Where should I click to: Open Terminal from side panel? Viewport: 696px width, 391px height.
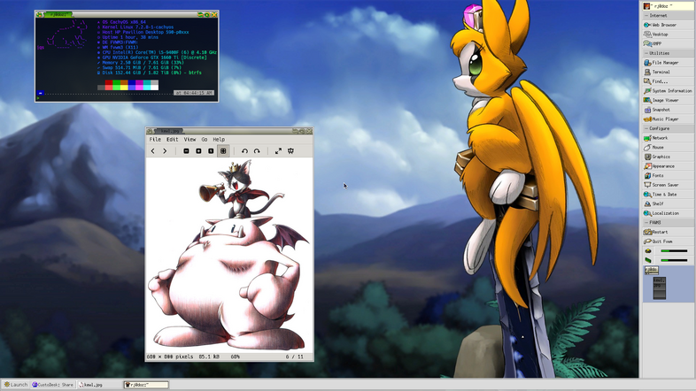668,72
